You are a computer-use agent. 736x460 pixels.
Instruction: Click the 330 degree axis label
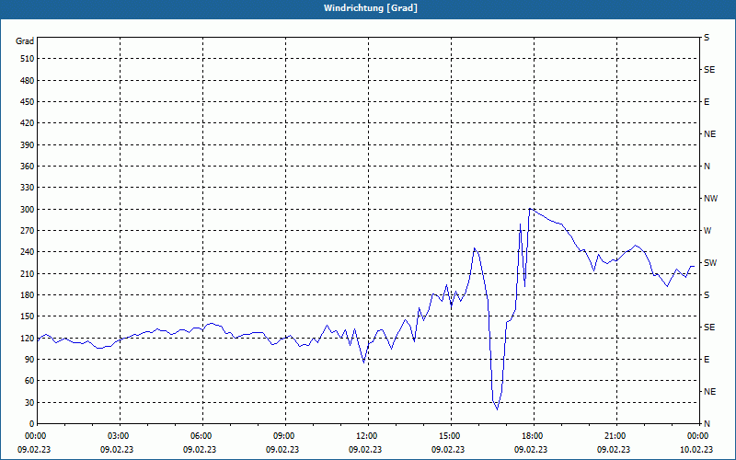(x=27, y=188)
